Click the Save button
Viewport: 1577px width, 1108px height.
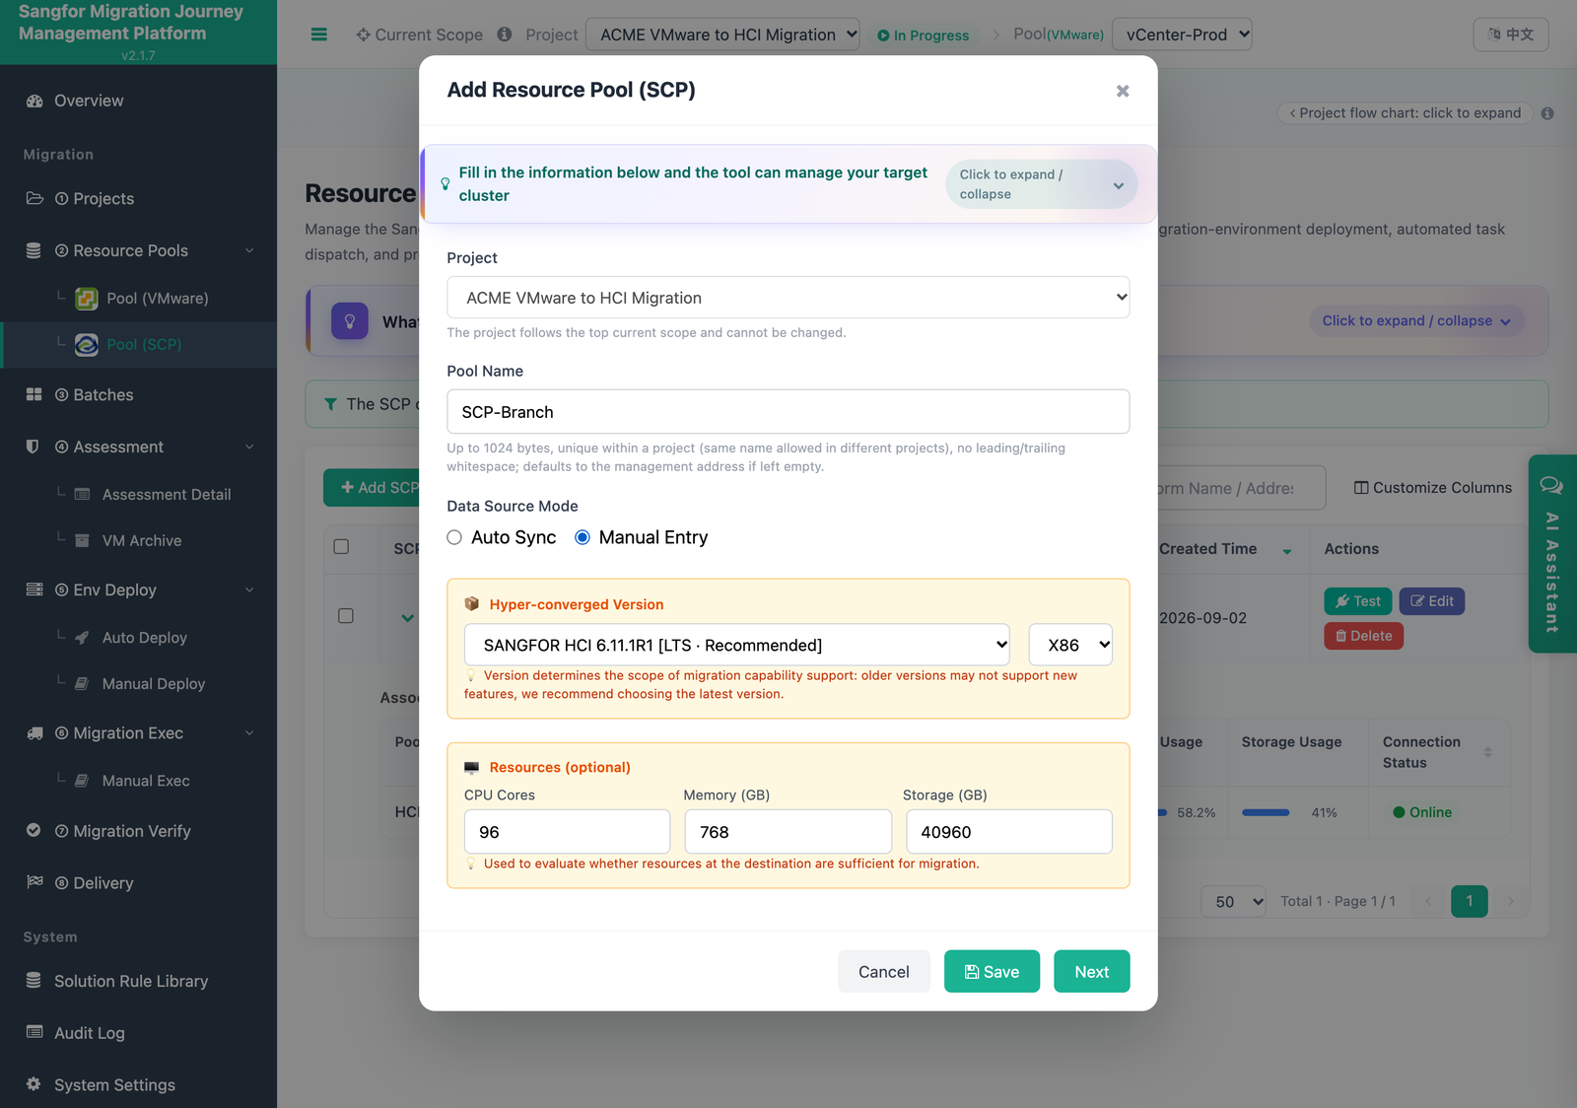tap(992, 972)
